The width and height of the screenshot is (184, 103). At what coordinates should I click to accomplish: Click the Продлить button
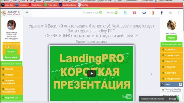[x=11, y=51]
